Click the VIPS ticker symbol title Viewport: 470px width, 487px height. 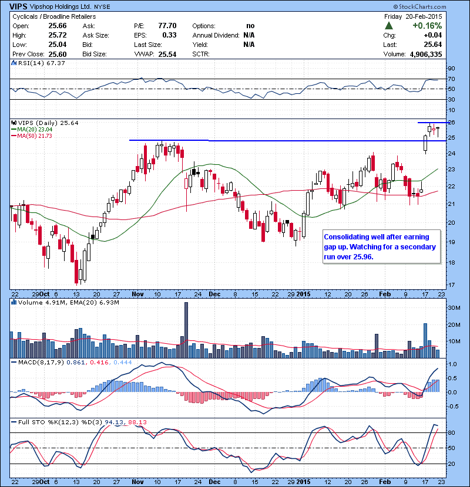point(18,6)
